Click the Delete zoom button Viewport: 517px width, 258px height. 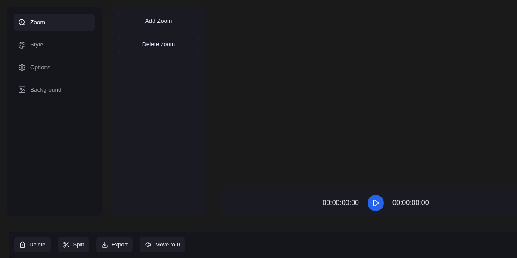(x=159, y=44)
